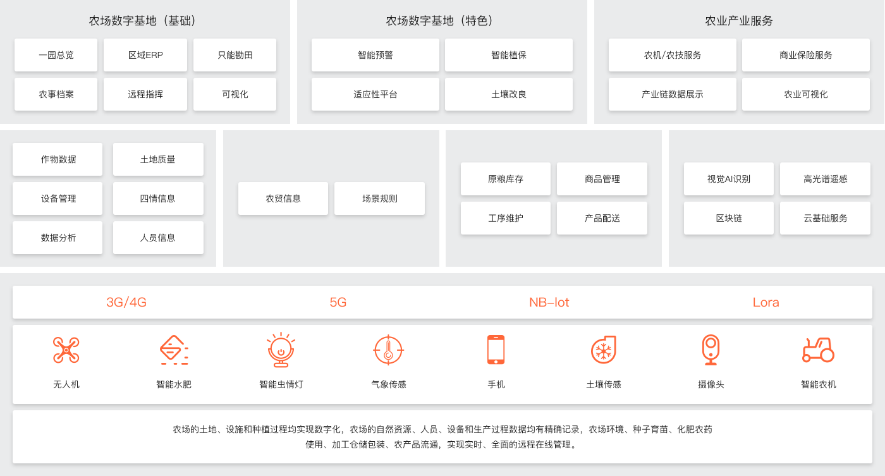Click the drone (无人机) icon
Image resolution: width=885 pixels, height=476 pixels.
[x=66, y=350]
